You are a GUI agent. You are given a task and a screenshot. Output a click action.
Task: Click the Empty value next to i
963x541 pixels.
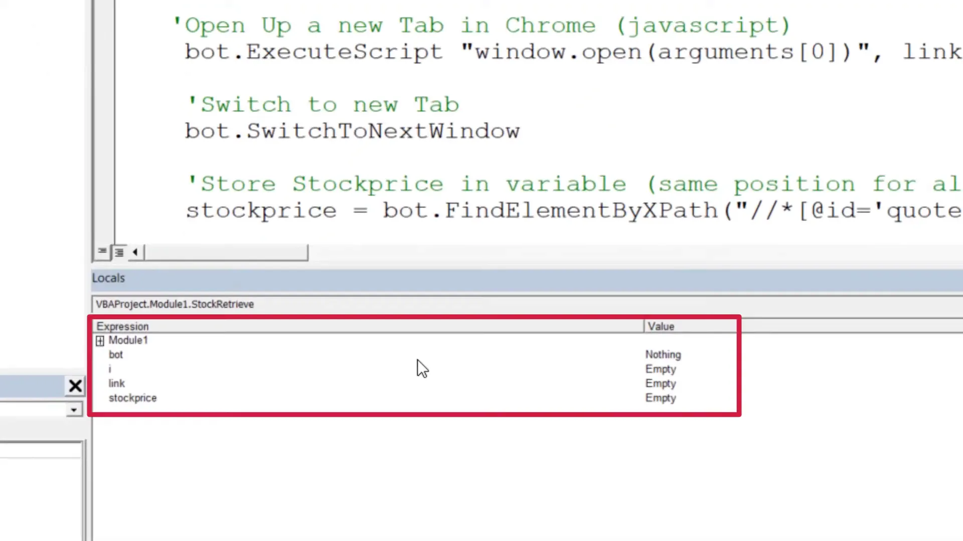click(661, 369)
